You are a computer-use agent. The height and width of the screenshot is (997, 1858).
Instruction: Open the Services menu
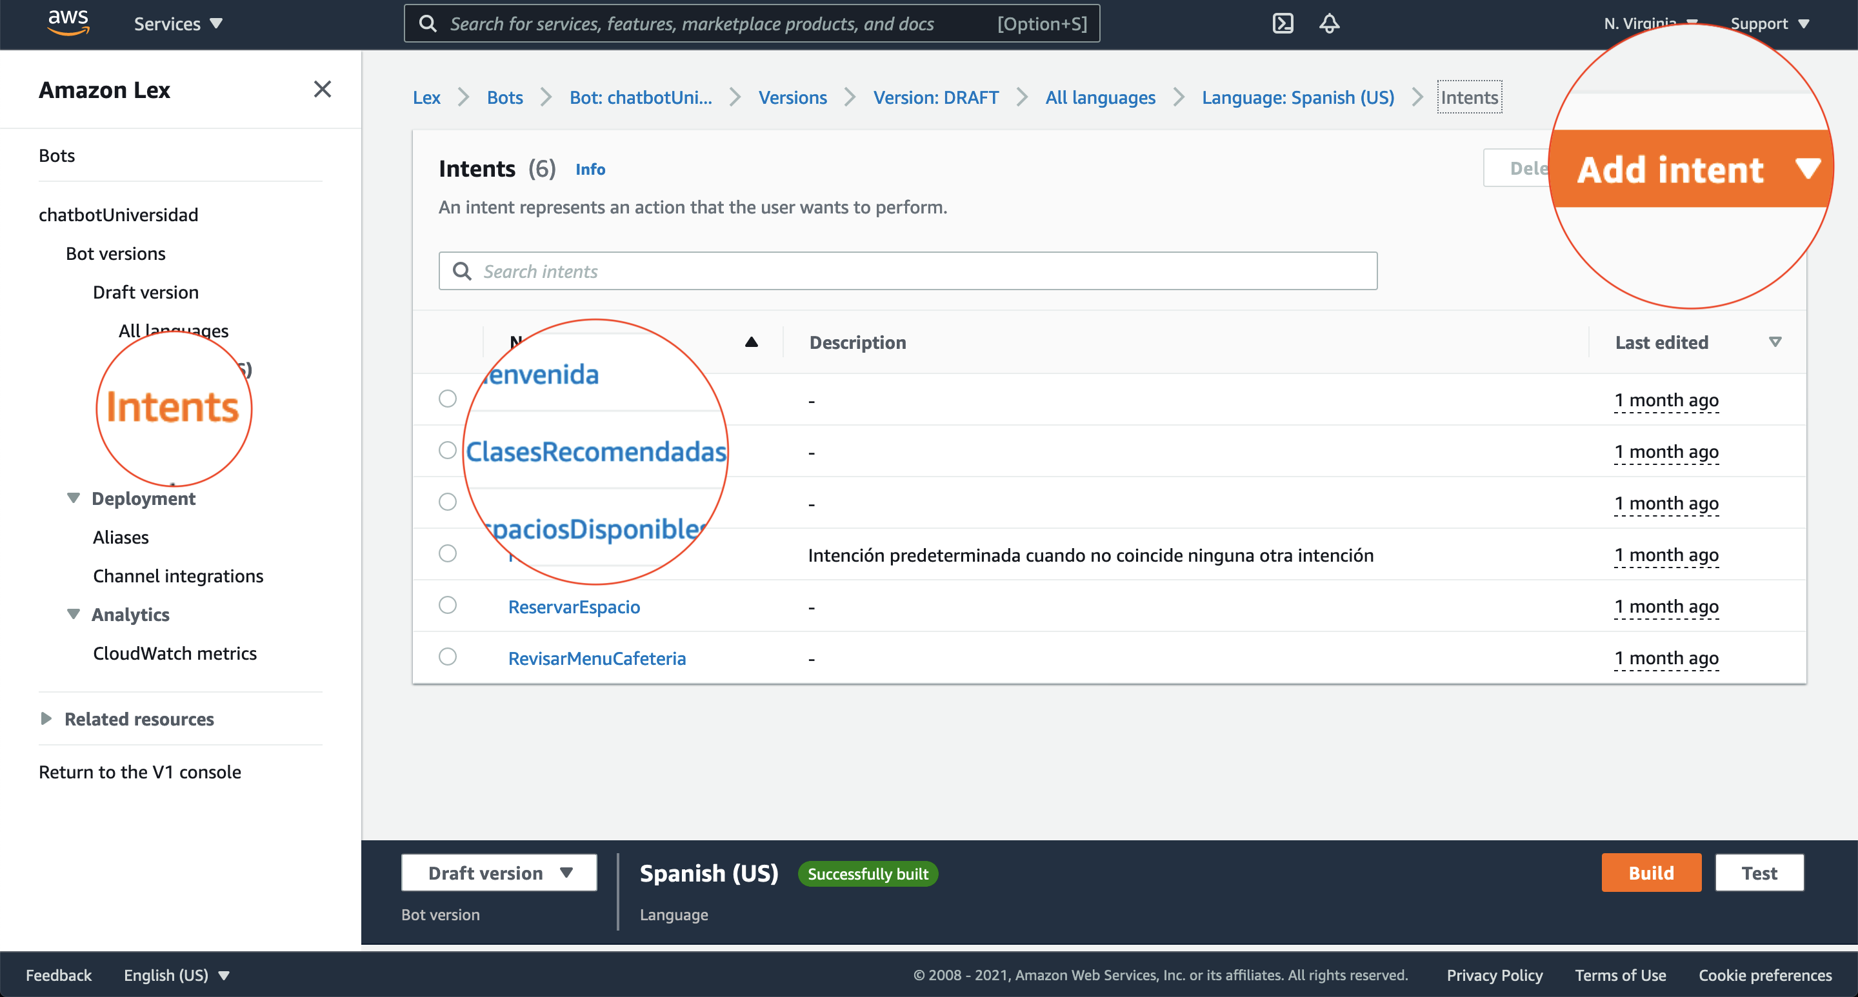pos(177,24)
